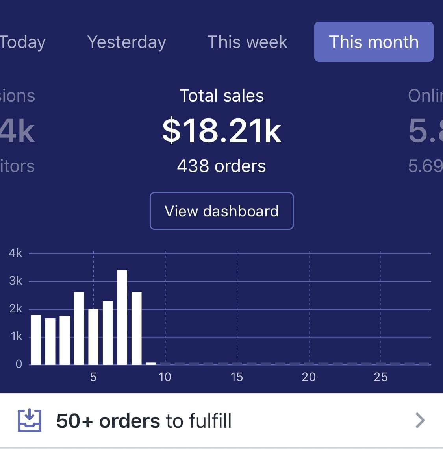Expand orders to fulfill chevron arrow
This screenshot has width=443, height=449.
point(420,420)
